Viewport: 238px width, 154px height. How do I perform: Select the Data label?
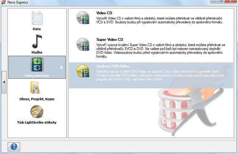click(37, 29)
